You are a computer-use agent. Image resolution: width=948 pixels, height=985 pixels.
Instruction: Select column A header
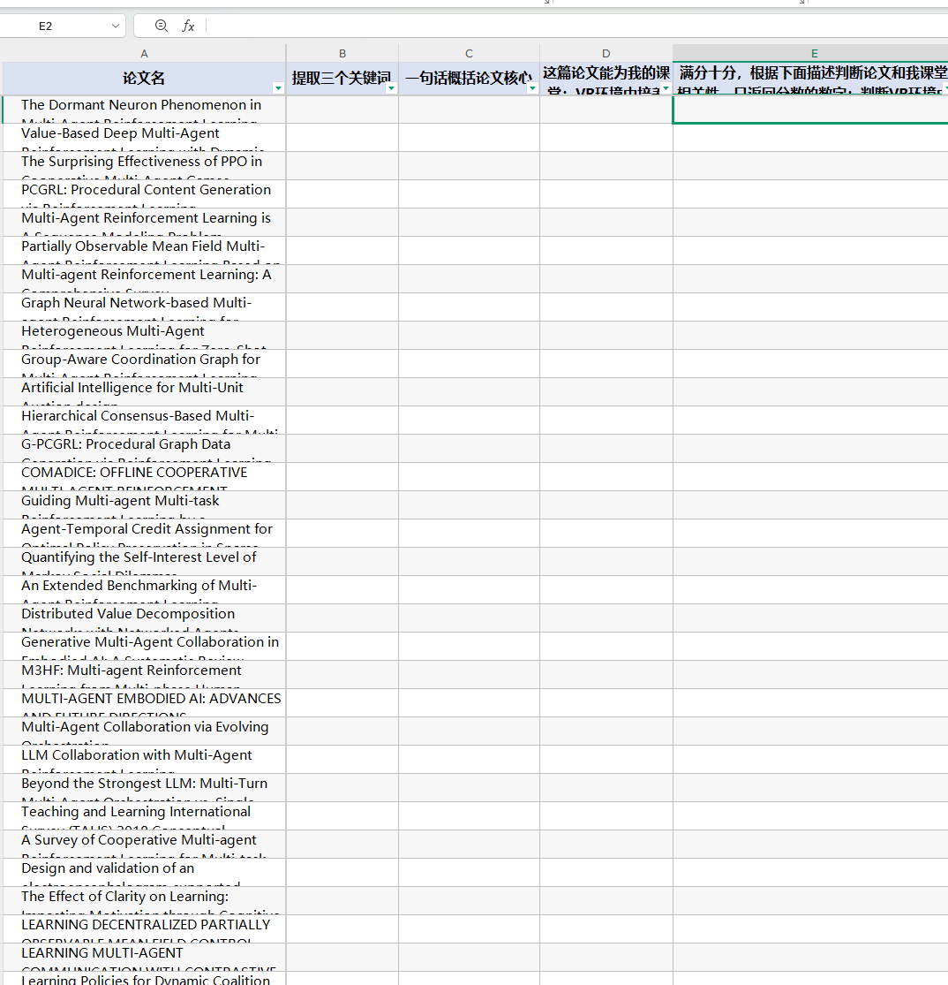144,53
